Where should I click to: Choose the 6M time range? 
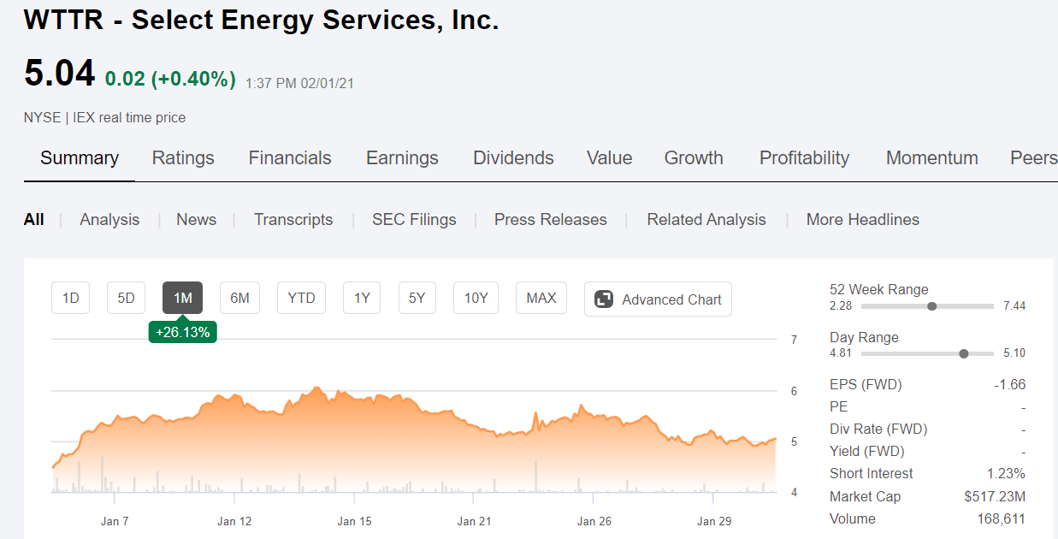239,298
